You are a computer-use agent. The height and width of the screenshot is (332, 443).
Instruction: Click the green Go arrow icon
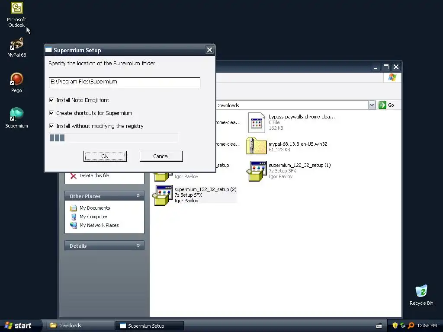click(x=382, y=105)
